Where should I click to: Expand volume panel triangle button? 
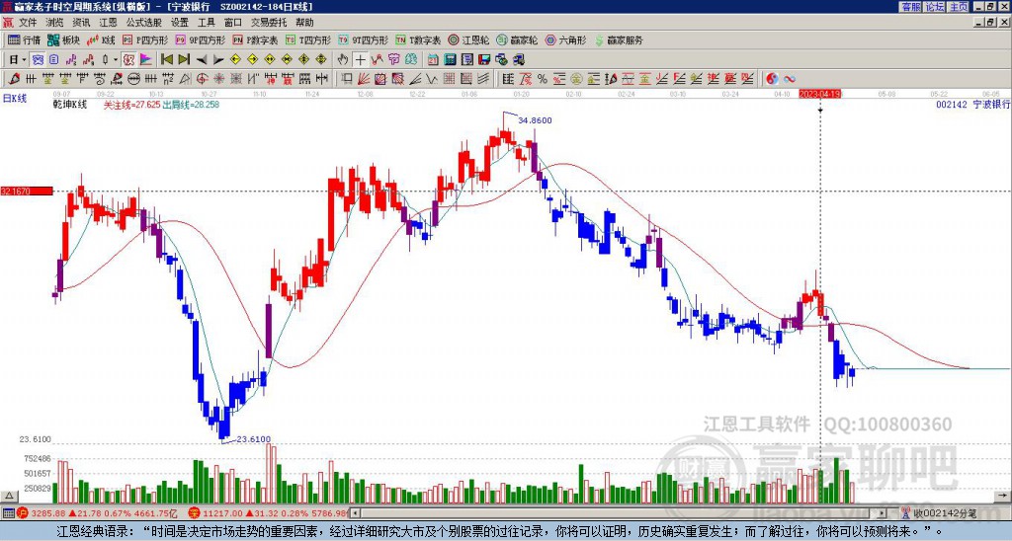point(9,496)
